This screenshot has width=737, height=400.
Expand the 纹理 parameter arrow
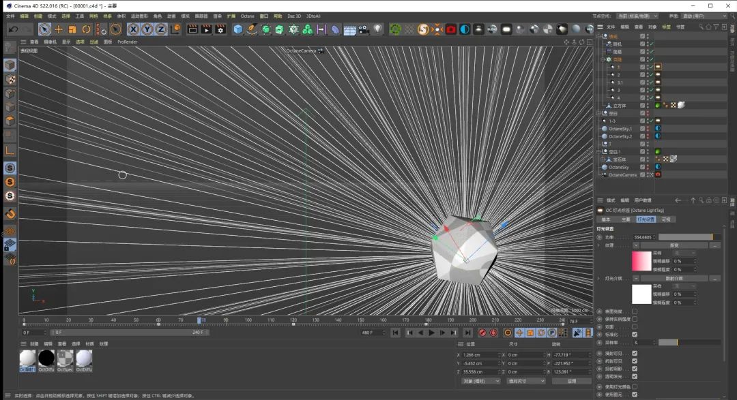599,245
